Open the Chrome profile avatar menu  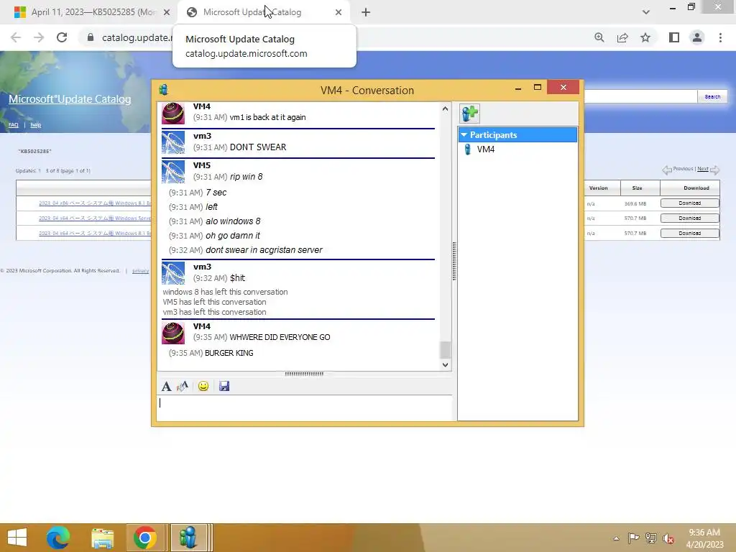pos(697,37)
